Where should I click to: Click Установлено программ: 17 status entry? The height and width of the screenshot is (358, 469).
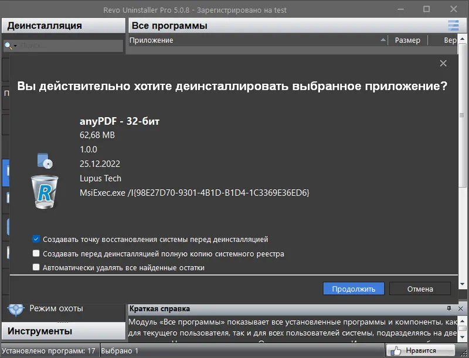click(49, 350)
